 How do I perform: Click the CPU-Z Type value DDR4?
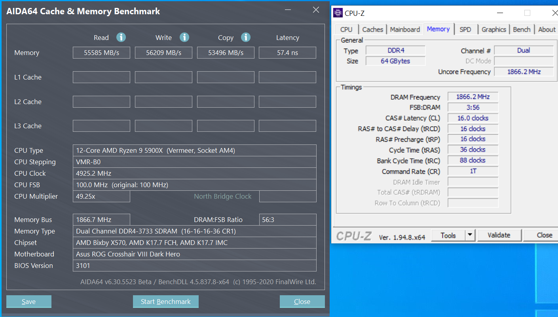395,50
